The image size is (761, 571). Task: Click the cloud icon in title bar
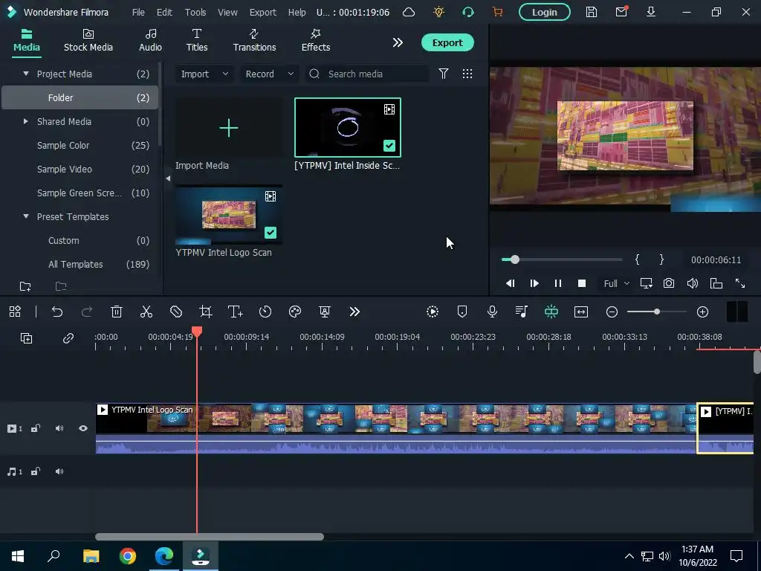point(409,12)
